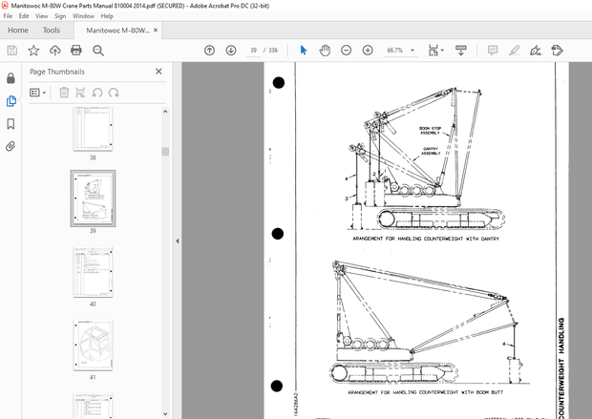Expand the thumbnail options dropdown menu
The image size is (592, 419).
point(39,93)
